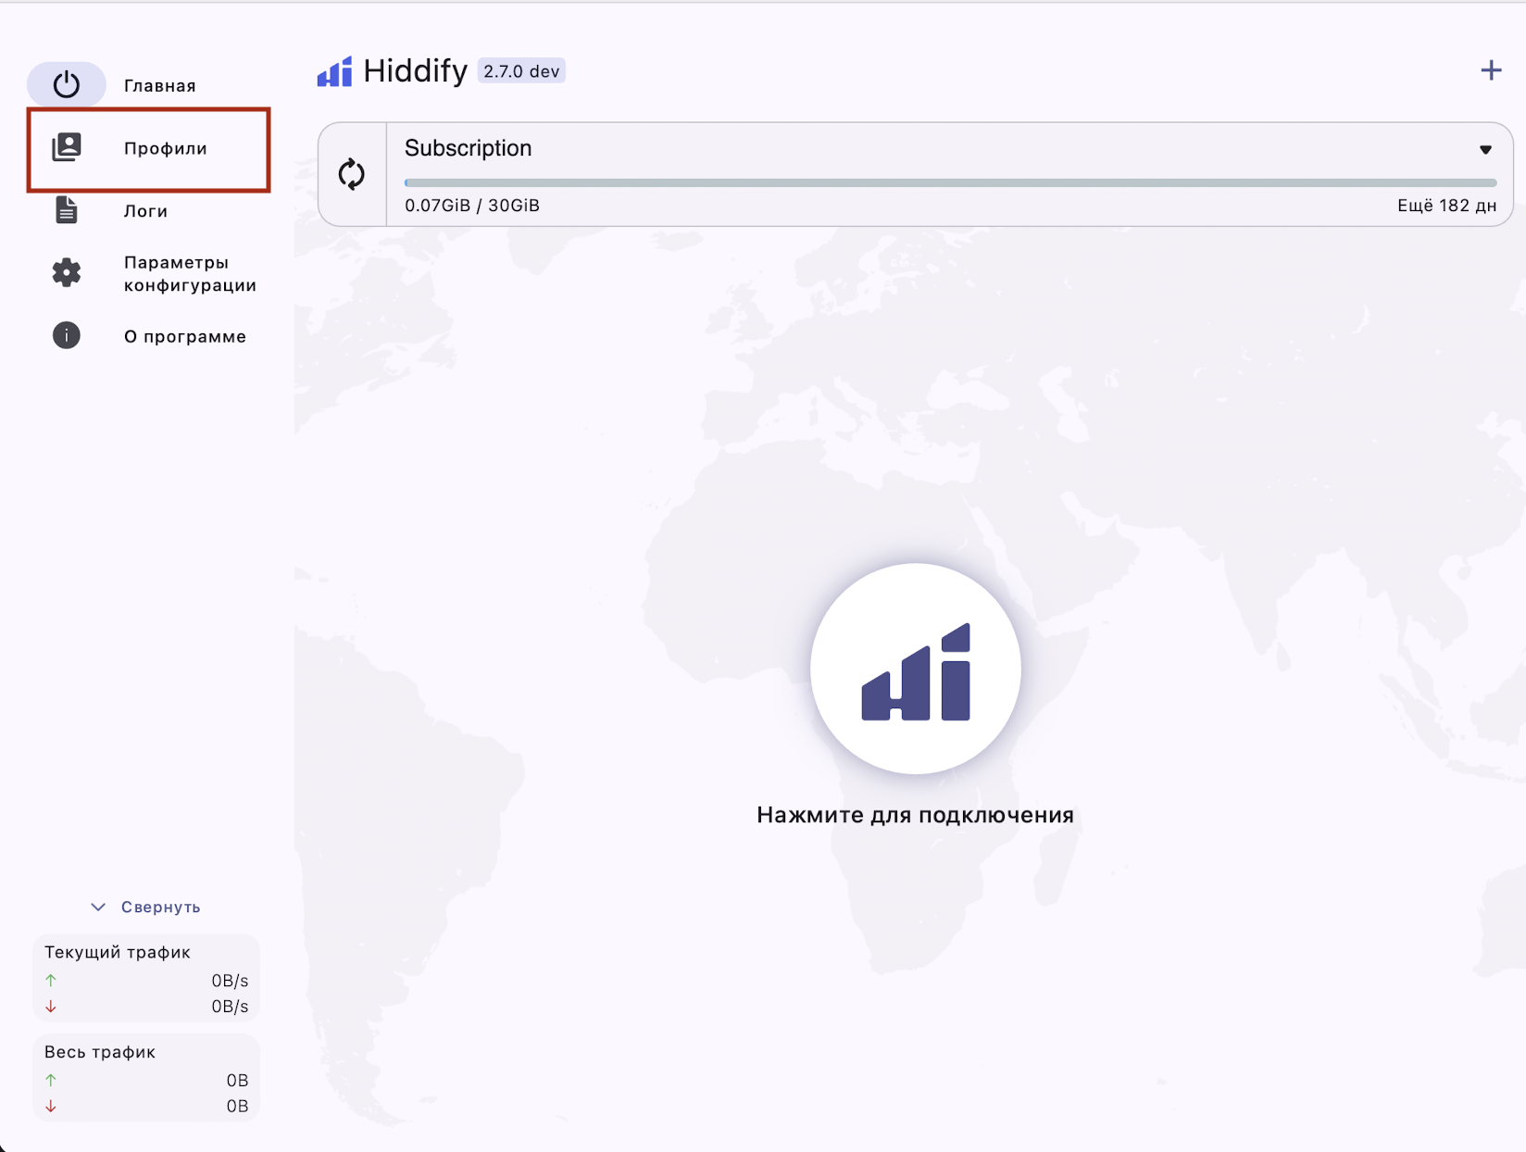Click the Логи document icon
Screen dimensions: 1526x1152
coord(66,210)
